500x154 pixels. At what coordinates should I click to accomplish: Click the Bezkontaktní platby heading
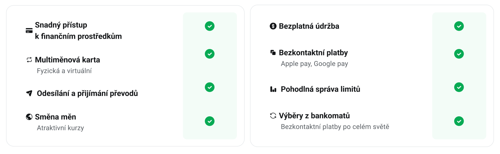point(313,53)
